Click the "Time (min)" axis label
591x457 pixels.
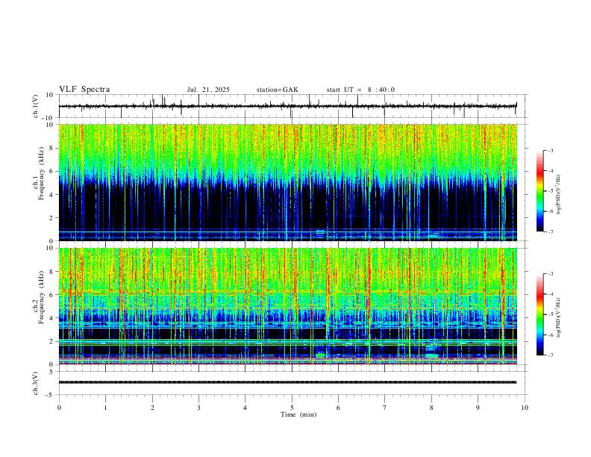coord(298,414)
